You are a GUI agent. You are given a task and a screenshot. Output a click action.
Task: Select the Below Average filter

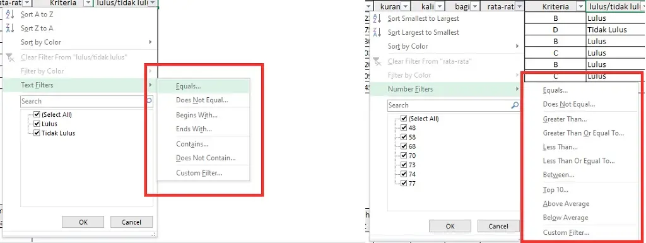581,218
